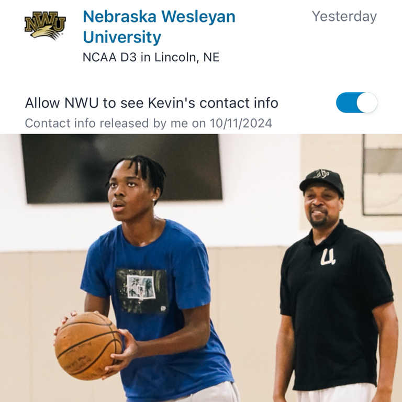This screenshot has width=402, height=402.
Task: Click the blue track of the contact toggle
Action: (346, 103)
